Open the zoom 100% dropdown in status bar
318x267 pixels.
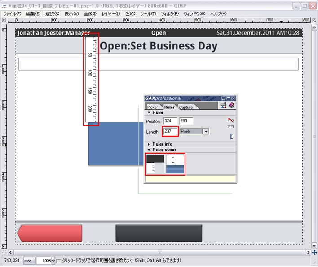coord(53,261)
